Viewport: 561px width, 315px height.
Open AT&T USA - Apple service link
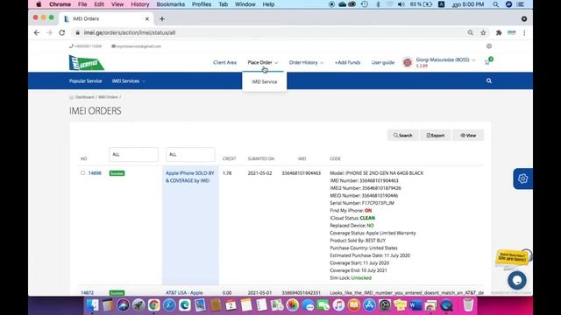(x=184, y=293)
